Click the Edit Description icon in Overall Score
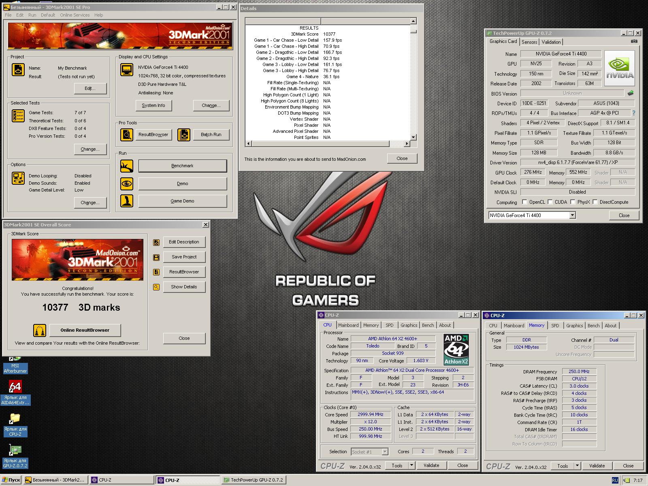This screenshot has width=648, height=486. point(156,242)
